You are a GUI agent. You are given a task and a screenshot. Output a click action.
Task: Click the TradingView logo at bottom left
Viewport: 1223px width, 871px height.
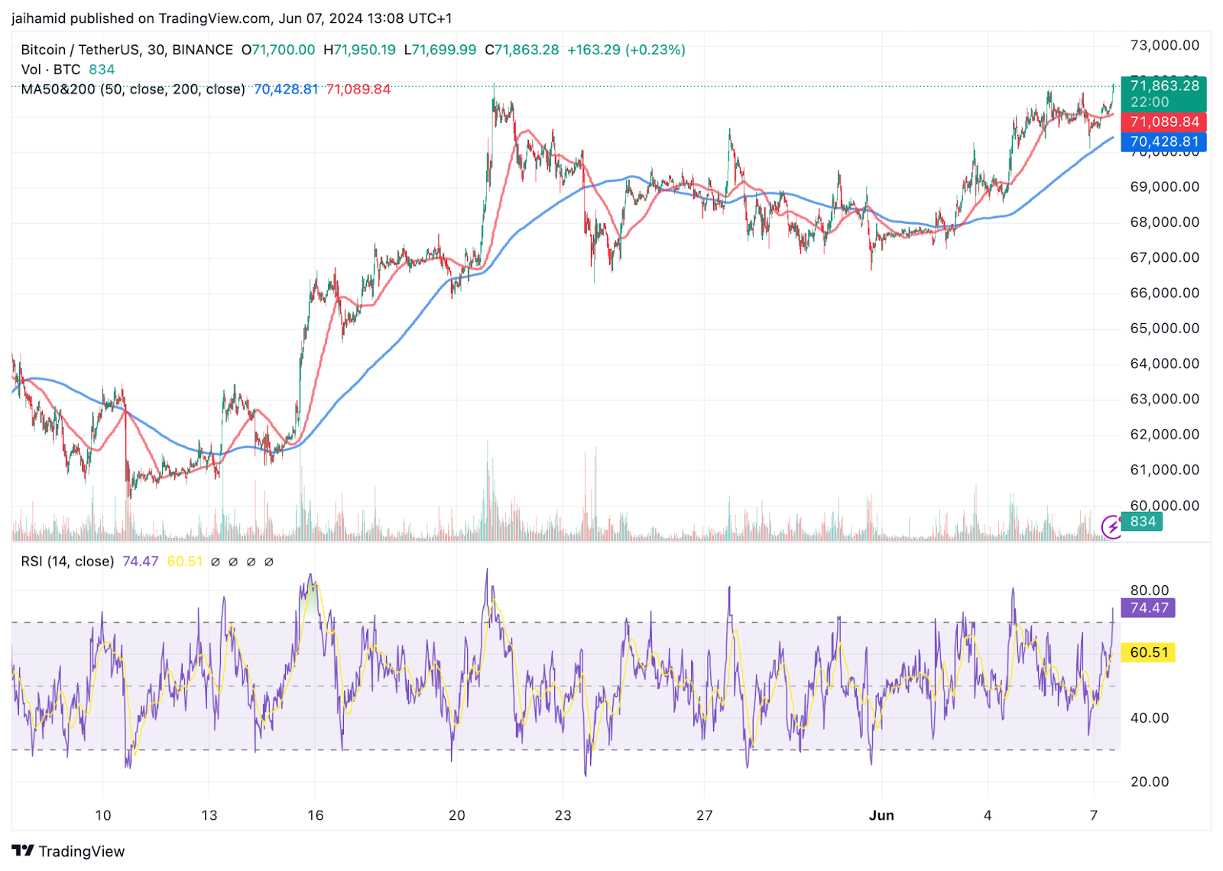pyautogui.click(x=68, y=851)
